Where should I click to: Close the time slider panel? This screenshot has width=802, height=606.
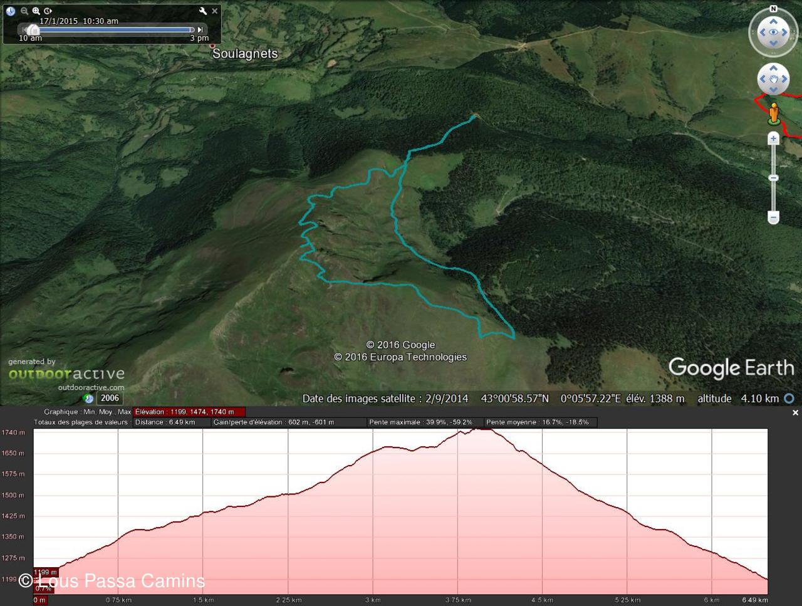[215, 11]
